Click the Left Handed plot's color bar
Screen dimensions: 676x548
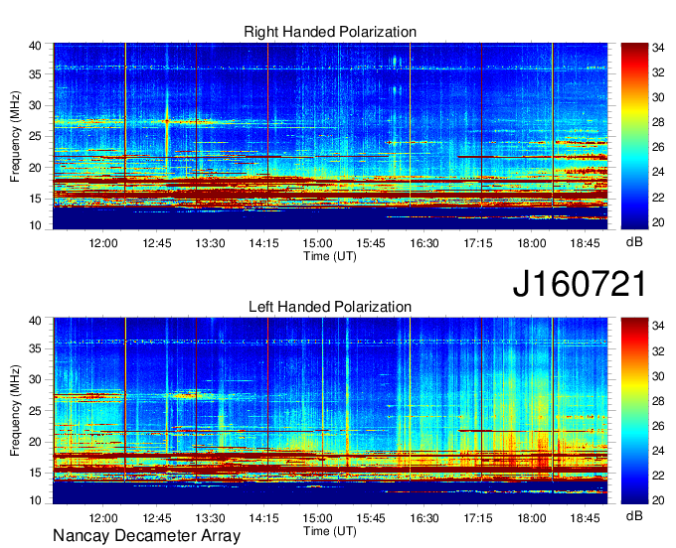pos(634,411)
